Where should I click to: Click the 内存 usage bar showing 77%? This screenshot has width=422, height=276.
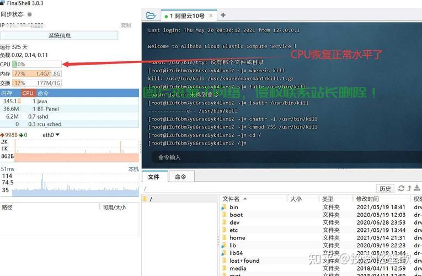click(37, 73)
